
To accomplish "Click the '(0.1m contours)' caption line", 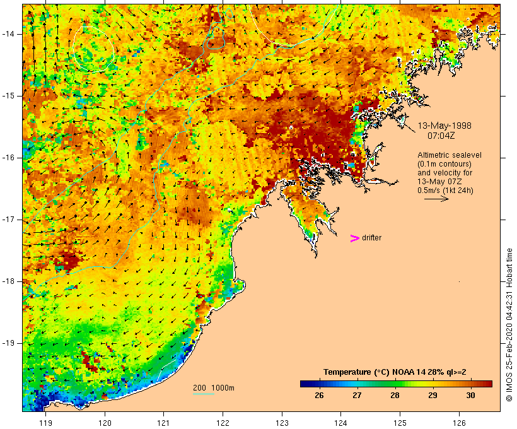I will (x=444, y=164).
